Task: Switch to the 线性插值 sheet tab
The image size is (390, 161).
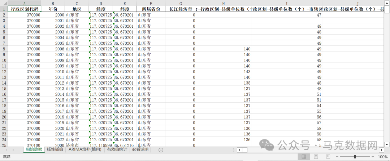Action: (x=55, y=149)
